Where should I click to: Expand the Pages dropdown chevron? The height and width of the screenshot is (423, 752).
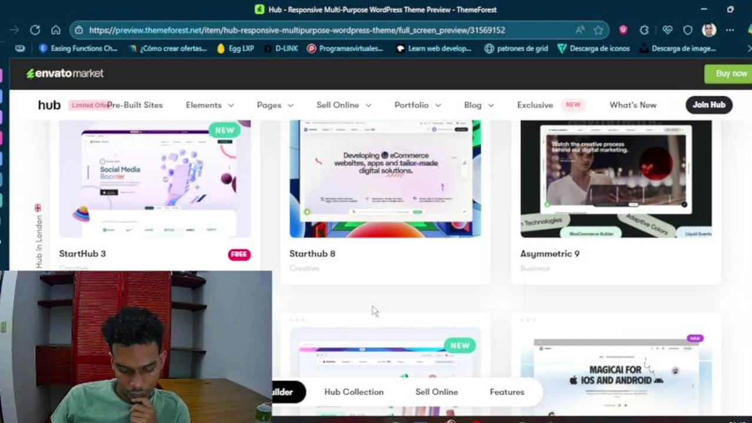tap(291, 105)
